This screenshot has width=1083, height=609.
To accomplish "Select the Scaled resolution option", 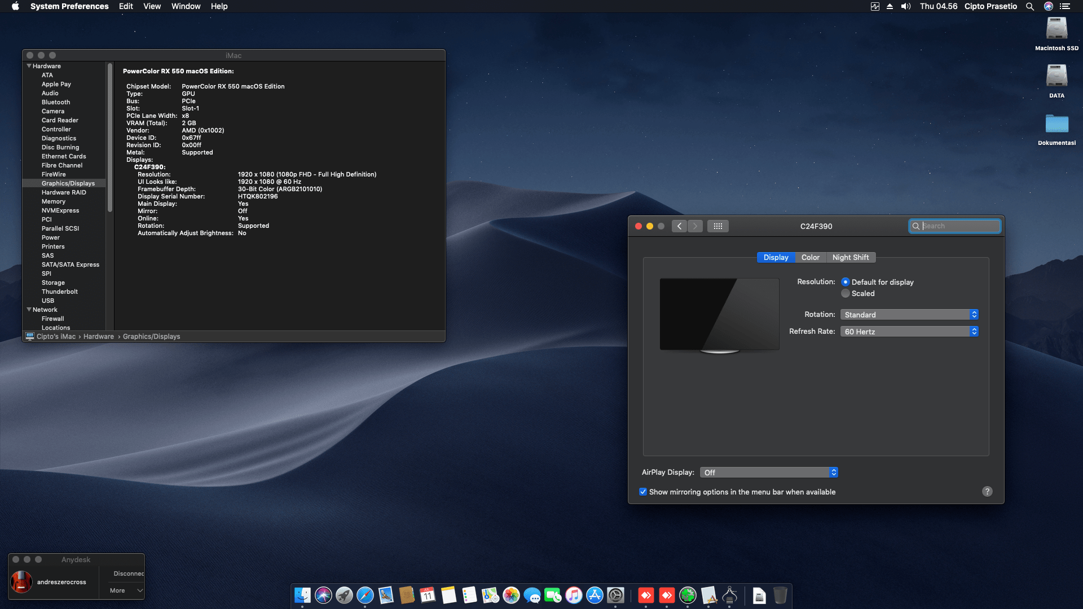I will (x=846, y=293).
